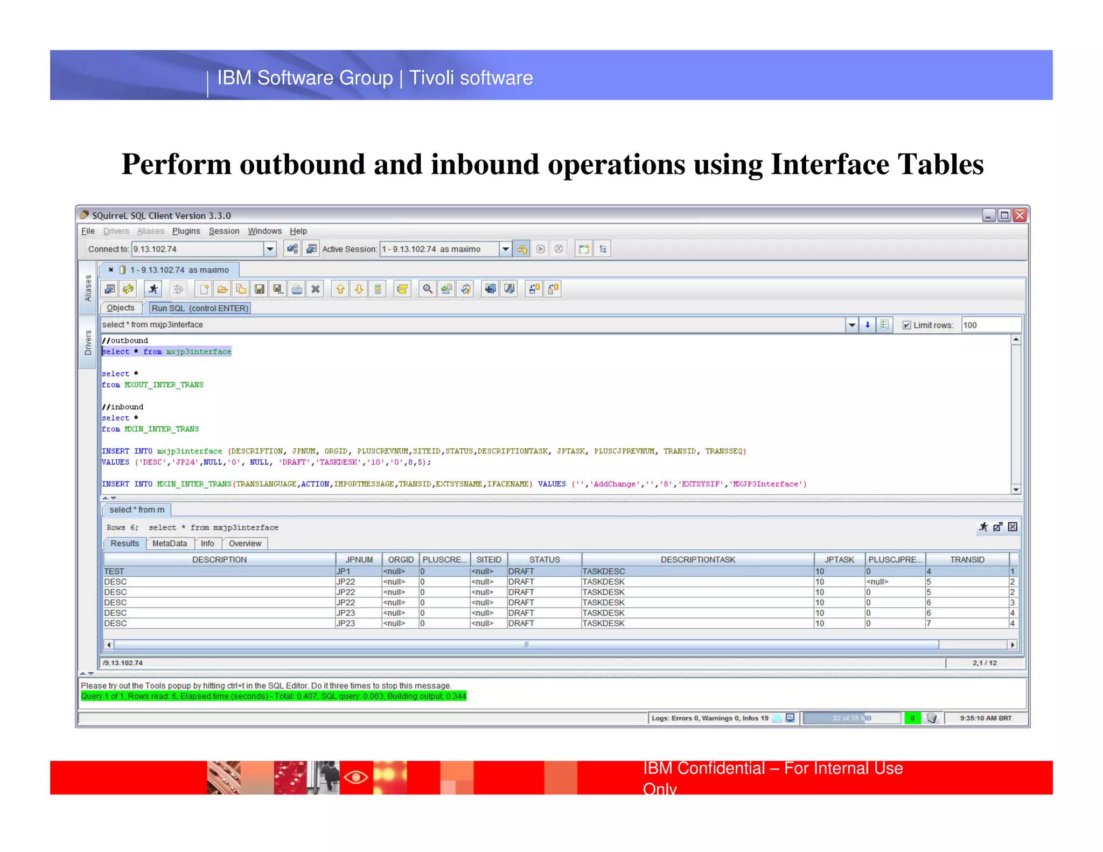Open the SQL history dropdown arrow
Viewport: 1103px width, 852px height.
[852, 325]
